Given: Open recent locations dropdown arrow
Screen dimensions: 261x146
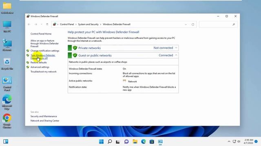Looking at the screenshot, I should pyautogui.click(x=42, y=24).
